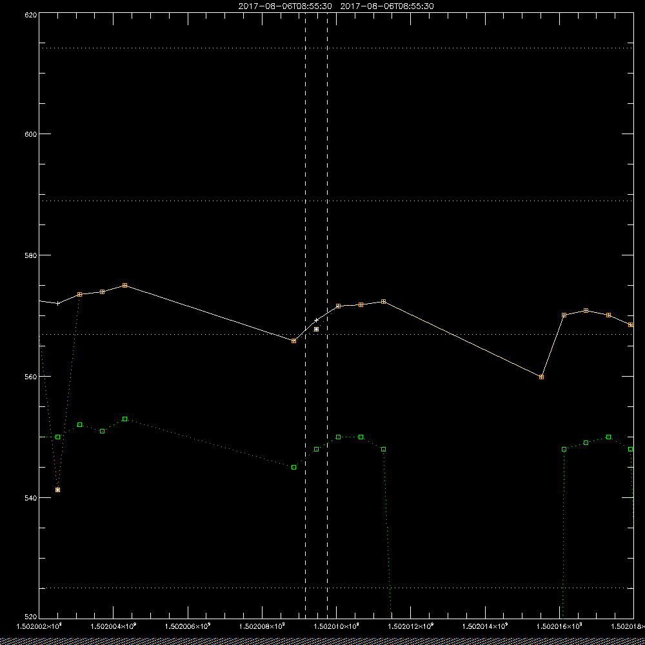Select the orange outlier data point near 541

pyautogui.click(x=57, y=490)
